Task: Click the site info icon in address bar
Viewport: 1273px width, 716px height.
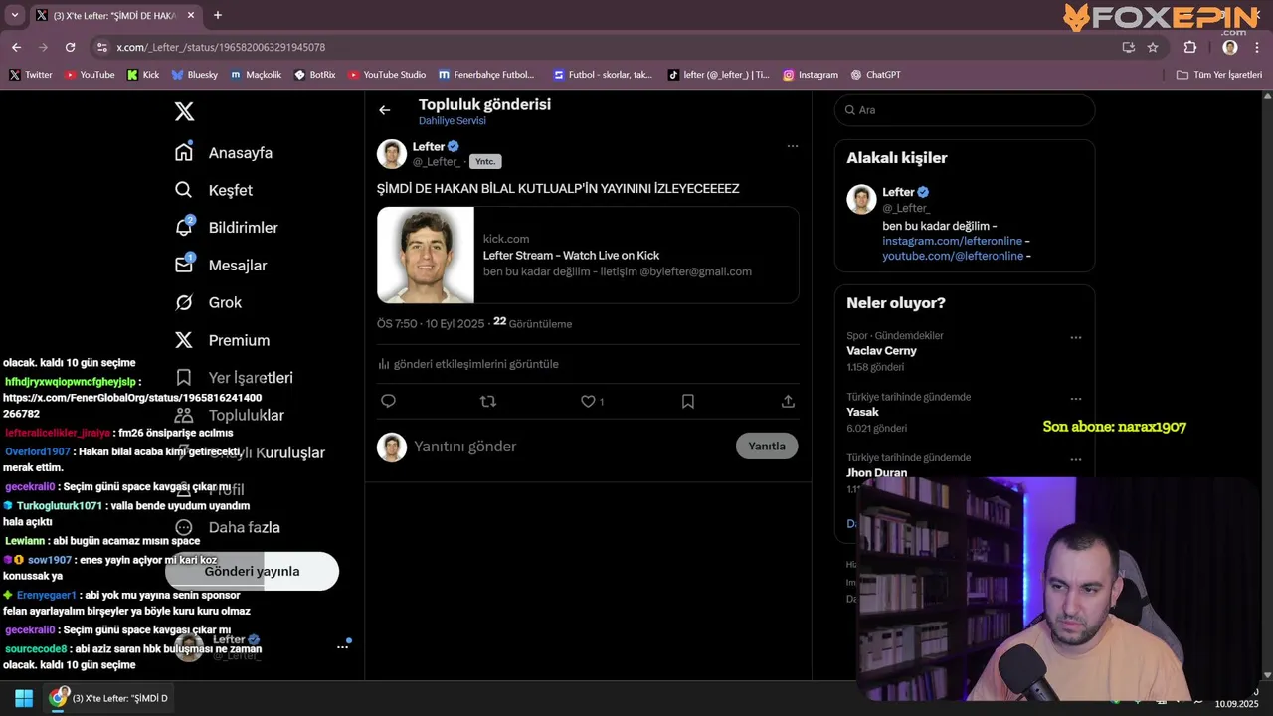Action: pyautogui.click(x=101, y=47)
